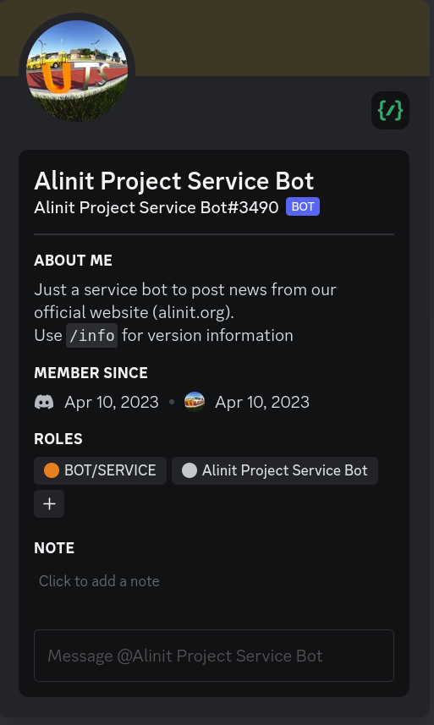Click the gray Alinit Project Service Bot role dot
Image resolution: width=434 pixels, height=725 pixels.
190,470
